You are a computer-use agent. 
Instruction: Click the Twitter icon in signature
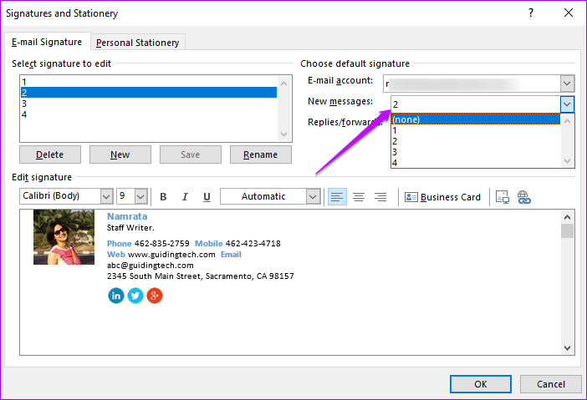(x=135, y=296)
